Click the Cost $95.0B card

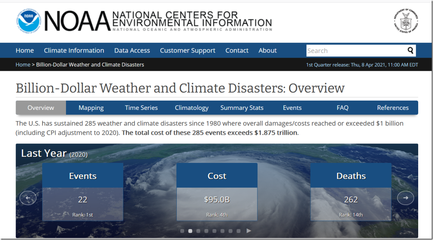[216, 192]
